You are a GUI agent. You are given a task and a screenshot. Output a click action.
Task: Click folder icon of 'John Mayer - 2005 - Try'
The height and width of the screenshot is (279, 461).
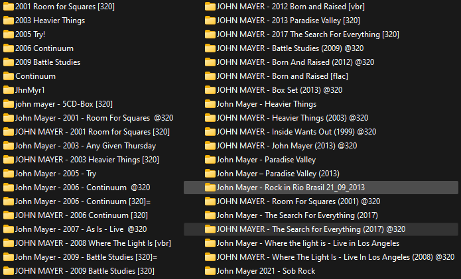click(8, 174)
